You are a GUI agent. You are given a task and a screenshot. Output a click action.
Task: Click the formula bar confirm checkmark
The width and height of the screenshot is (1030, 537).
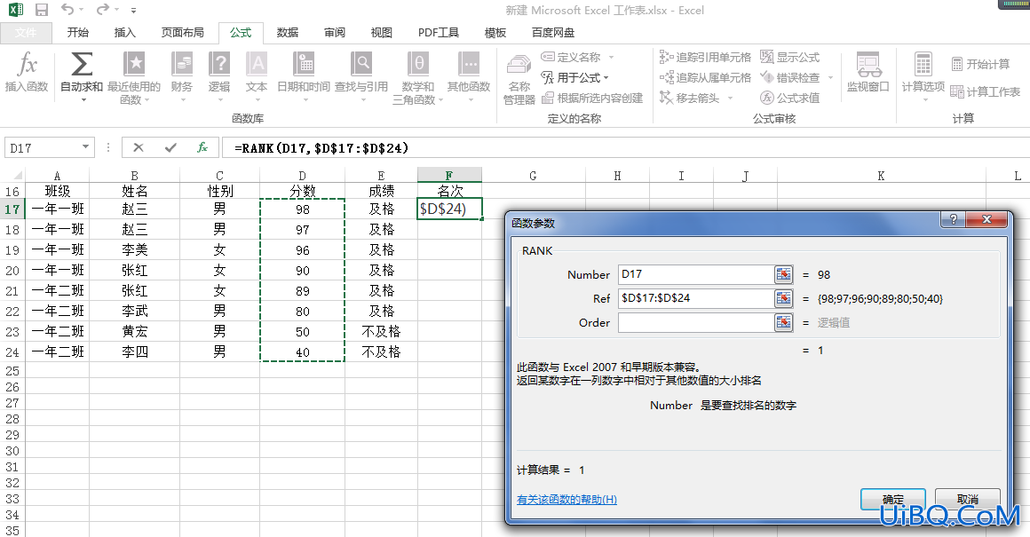(170, 147)
